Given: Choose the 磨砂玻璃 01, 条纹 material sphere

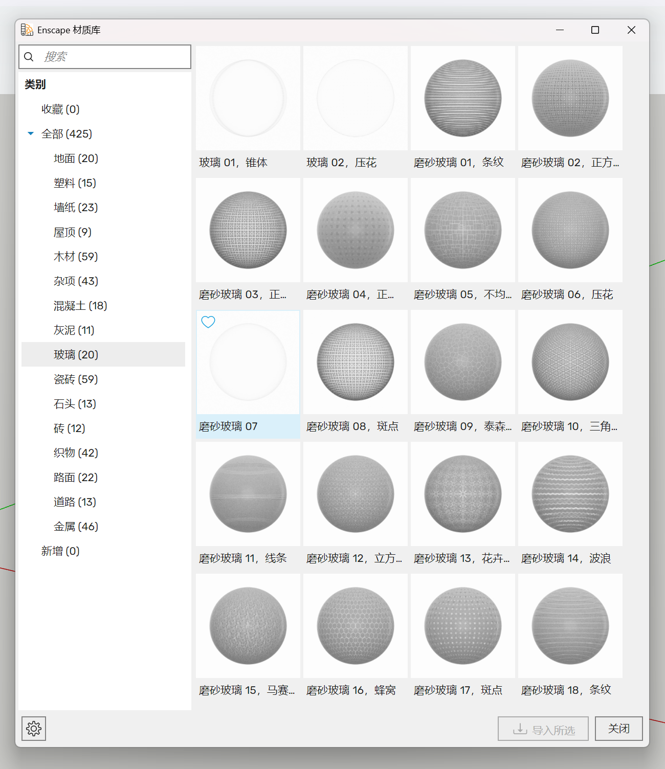Looking at the screenshot, I should click(463, 99).
